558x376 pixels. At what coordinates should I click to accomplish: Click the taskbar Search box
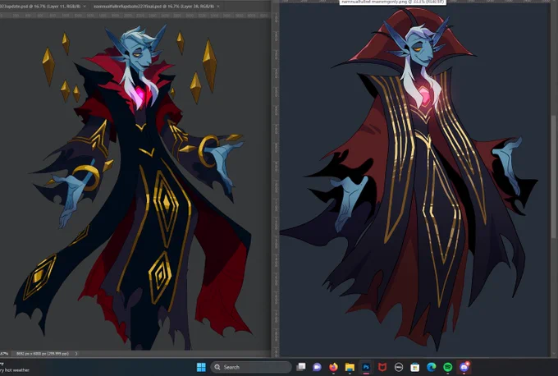click(251, 367)
